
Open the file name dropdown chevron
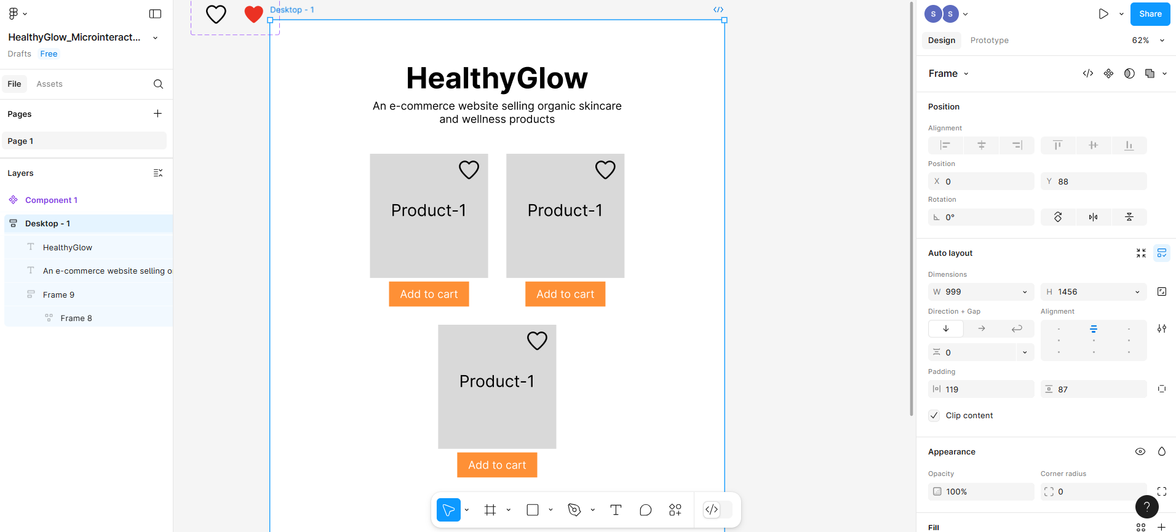[x=156, y=38]
